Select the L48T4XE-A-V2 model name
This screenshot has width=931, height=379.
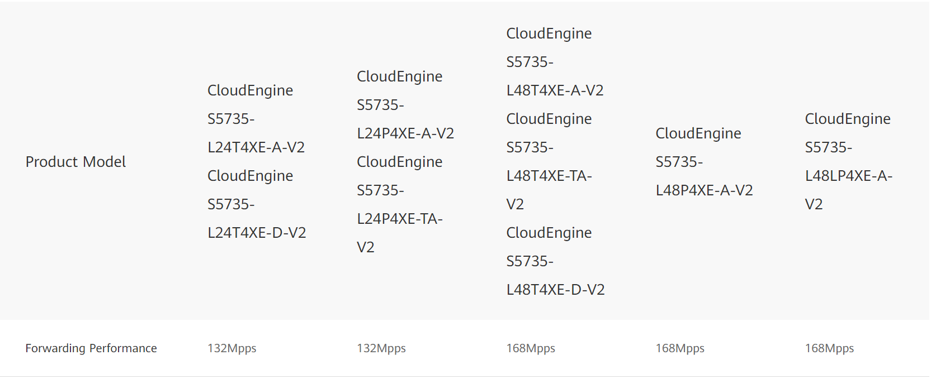[x=555, y=90]
